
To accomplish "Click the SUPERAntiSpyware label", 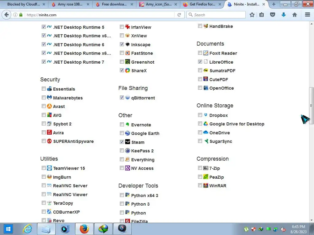I will tap(73, 141).
